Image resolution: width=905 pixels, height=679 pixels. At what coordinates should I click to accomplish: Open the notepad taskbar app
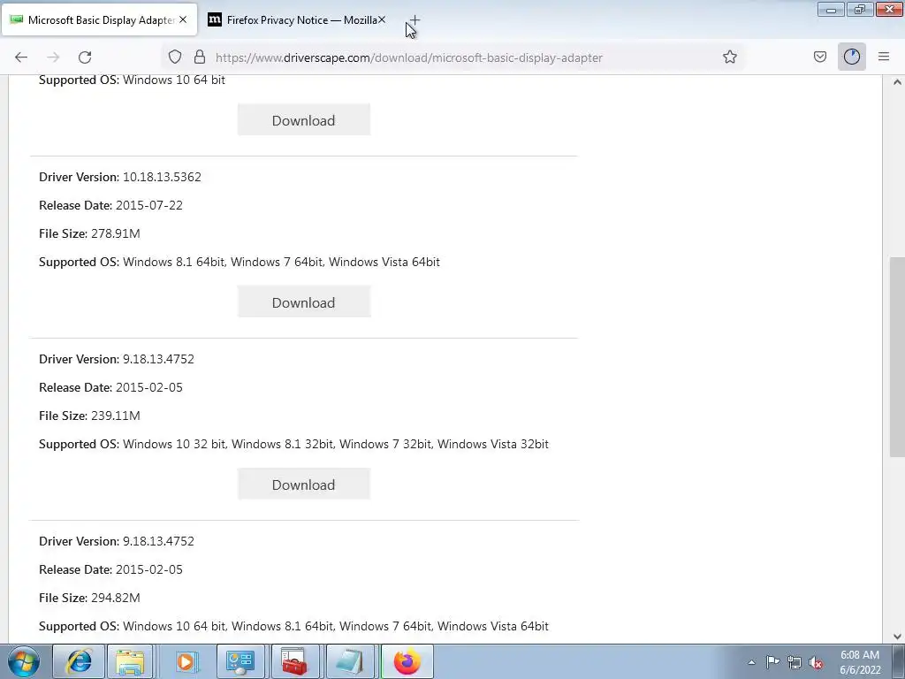pos(349,661)
